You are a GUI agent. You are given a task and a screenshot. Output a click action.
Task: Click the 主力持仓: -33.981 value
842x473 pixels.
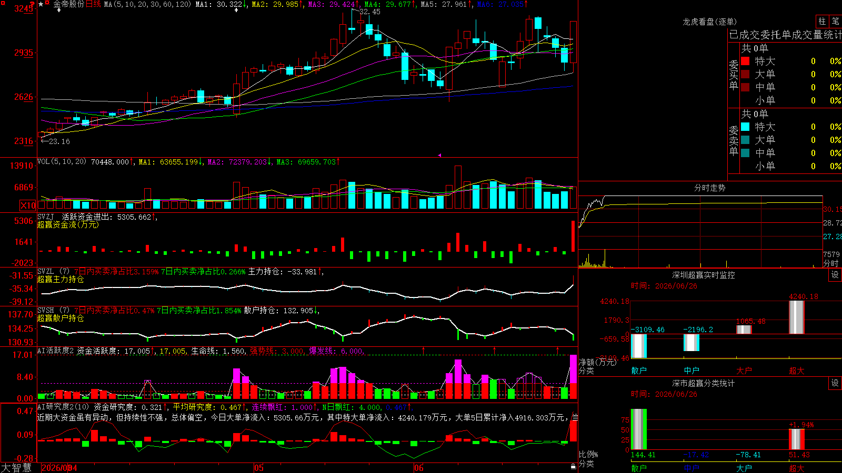click(286, 272)
